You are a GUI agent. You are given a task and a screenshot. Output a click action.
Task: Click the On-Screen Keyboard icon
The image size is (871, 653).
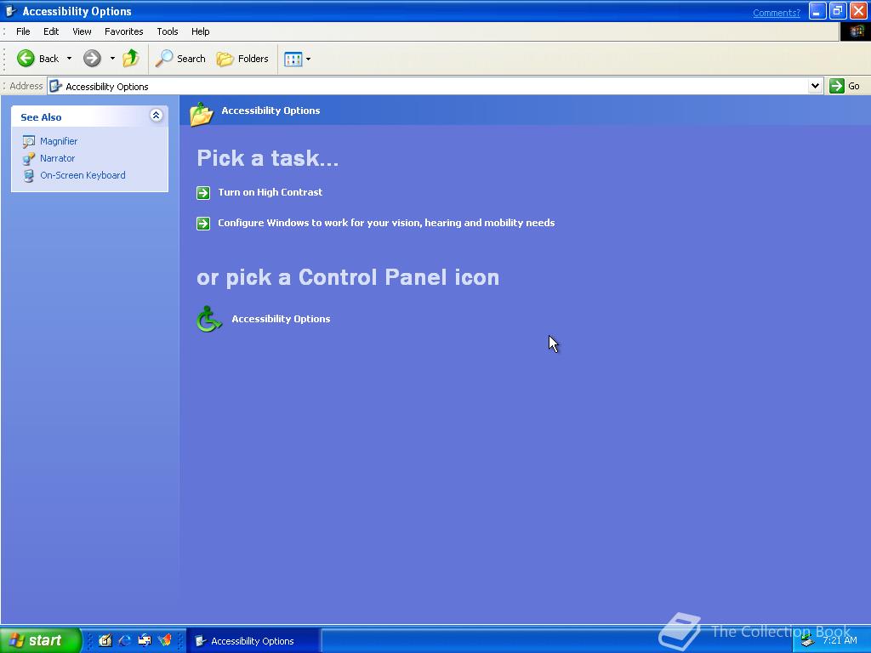(x=28, y=176)
